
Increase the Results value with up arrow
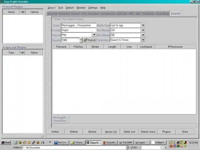(81, 39)
